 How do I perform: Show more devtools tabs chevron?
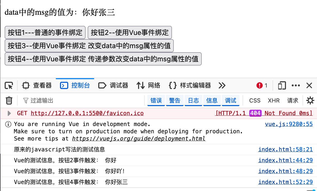point(222,86)
